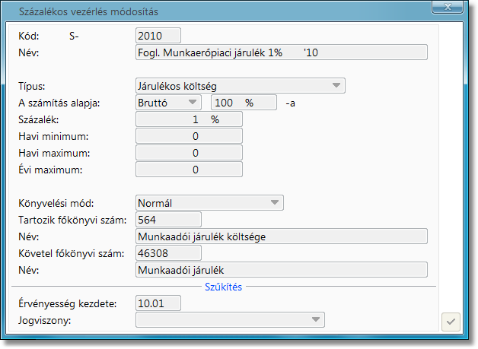Click the Név field with Fogl. Munkaerőpiaci járulék
Screen dimensions: 478x349
[282, 52]
